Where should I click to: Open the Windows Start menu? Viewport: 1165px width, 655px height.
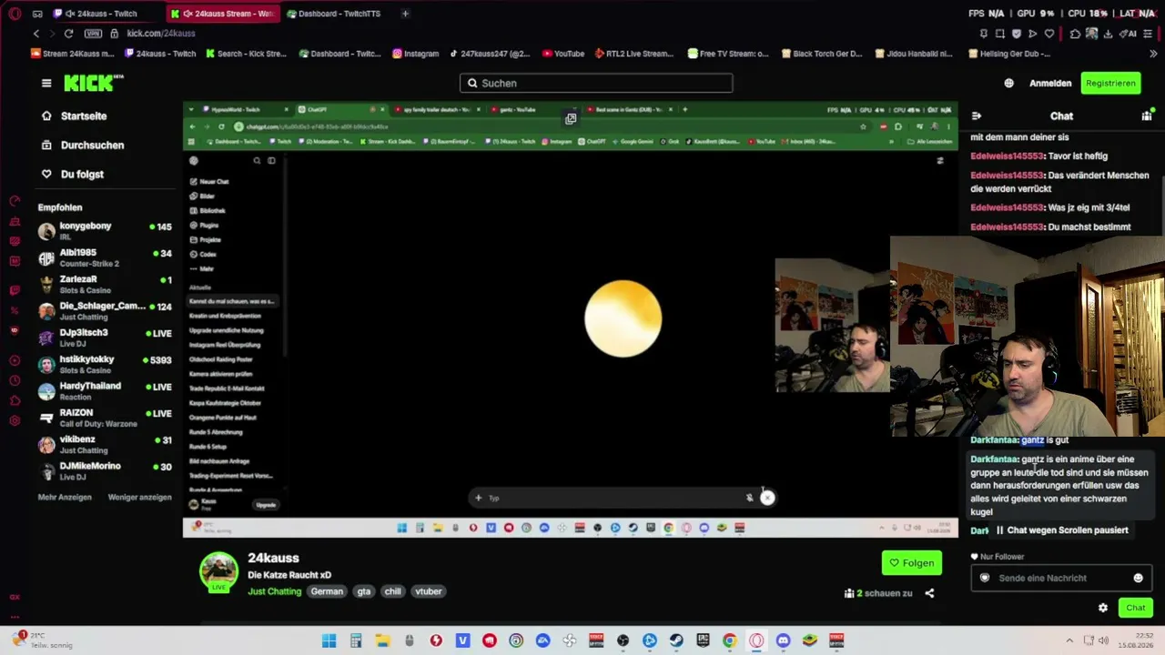[329, 640]
